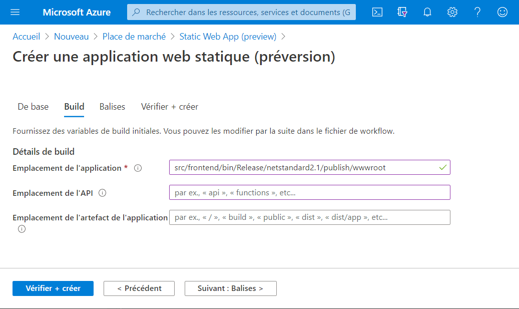Show info tooltip for Emplacement de l'application
This screenshot has height=309, width=519.
(x=138, y=168)
